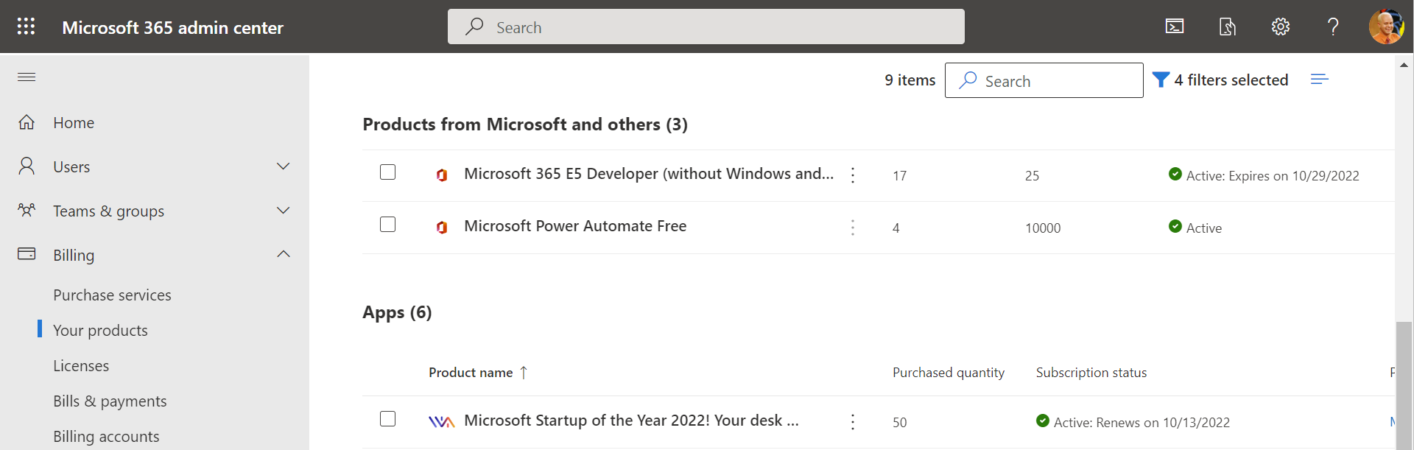Open the document download icon in header
The width and height of the screenshot is (1414, 450).
(1228, 27)
